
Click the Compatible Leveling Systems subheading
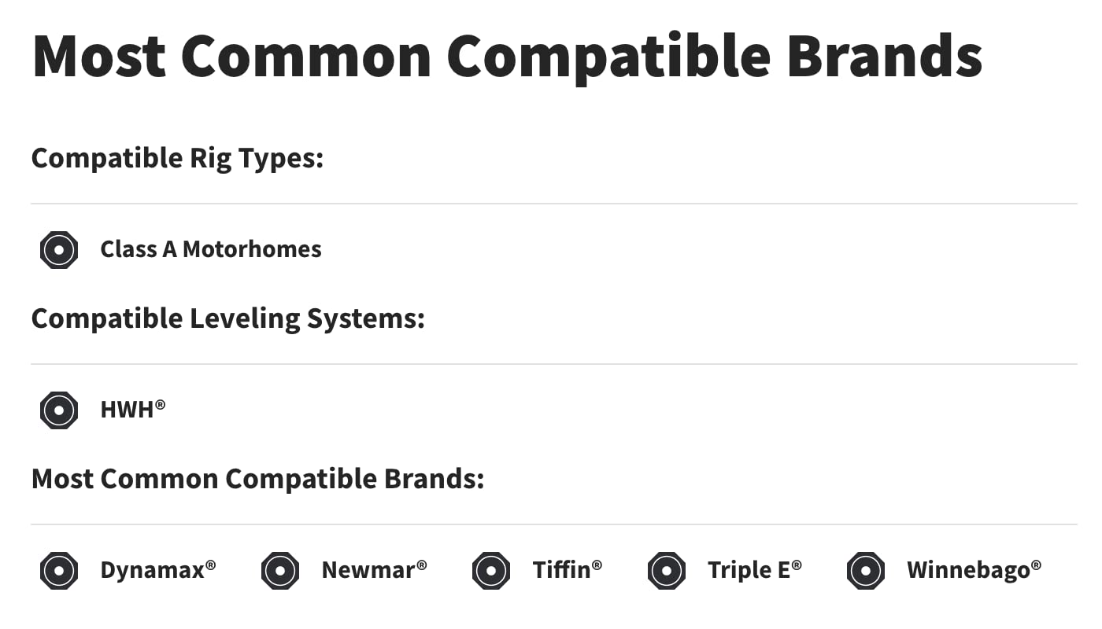(227, 318)
